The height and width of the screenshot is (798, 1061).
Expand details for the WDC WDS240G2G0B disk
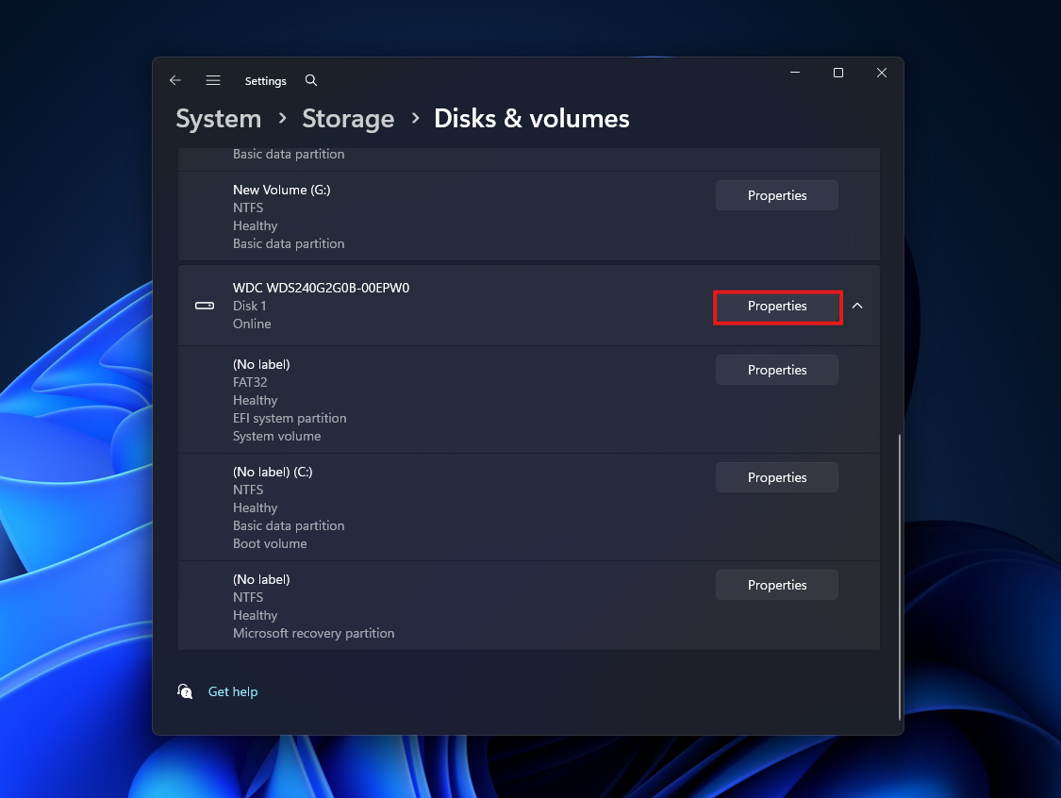[x=857, y=306]
